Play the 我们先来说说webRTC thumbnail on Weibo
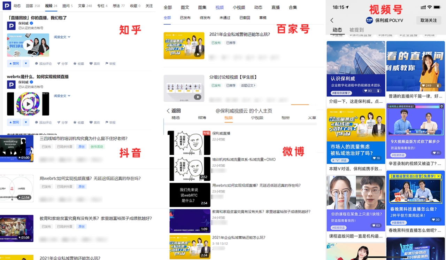Image resolution: width=446 pixels, height=260 pixels. (x=190, y=194)
